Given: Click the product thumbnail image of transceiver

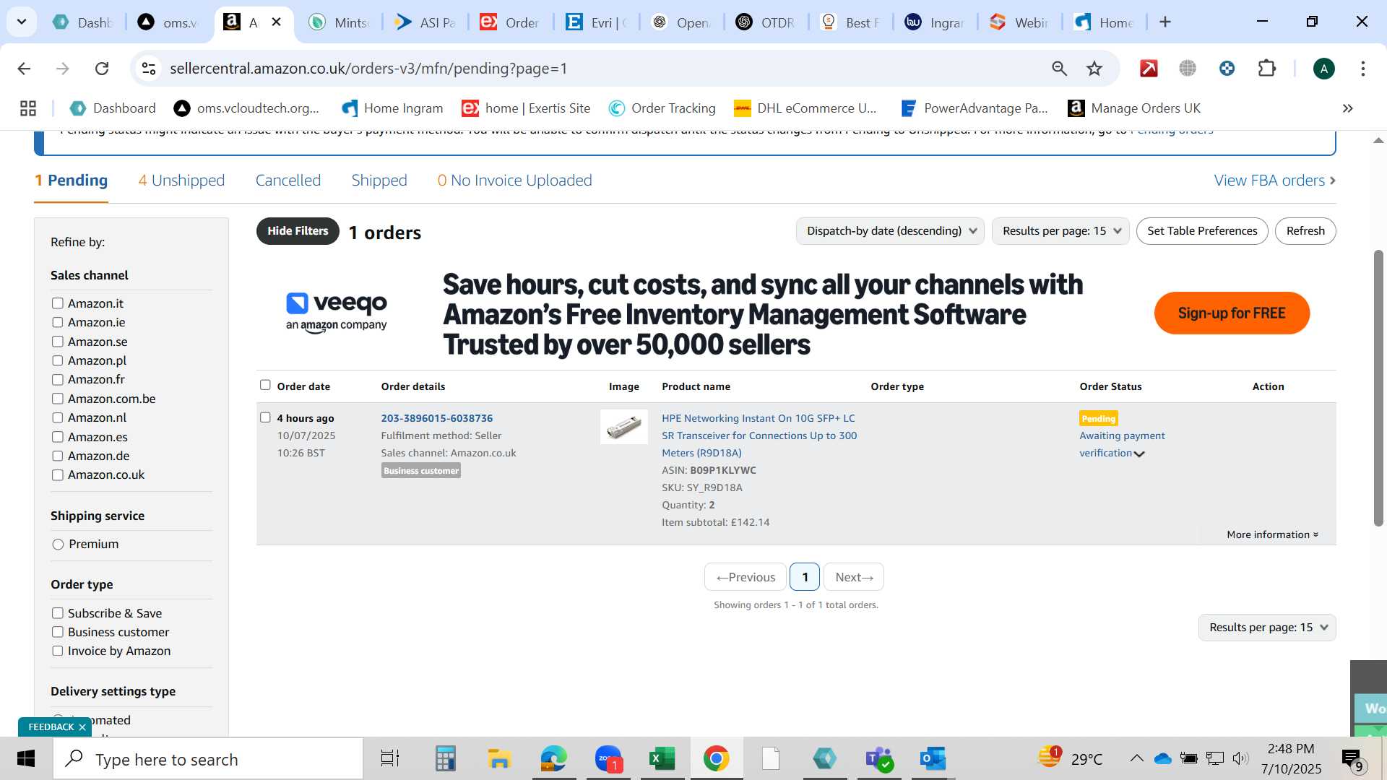Looking at the screenshot, I should tap(624, 427).
